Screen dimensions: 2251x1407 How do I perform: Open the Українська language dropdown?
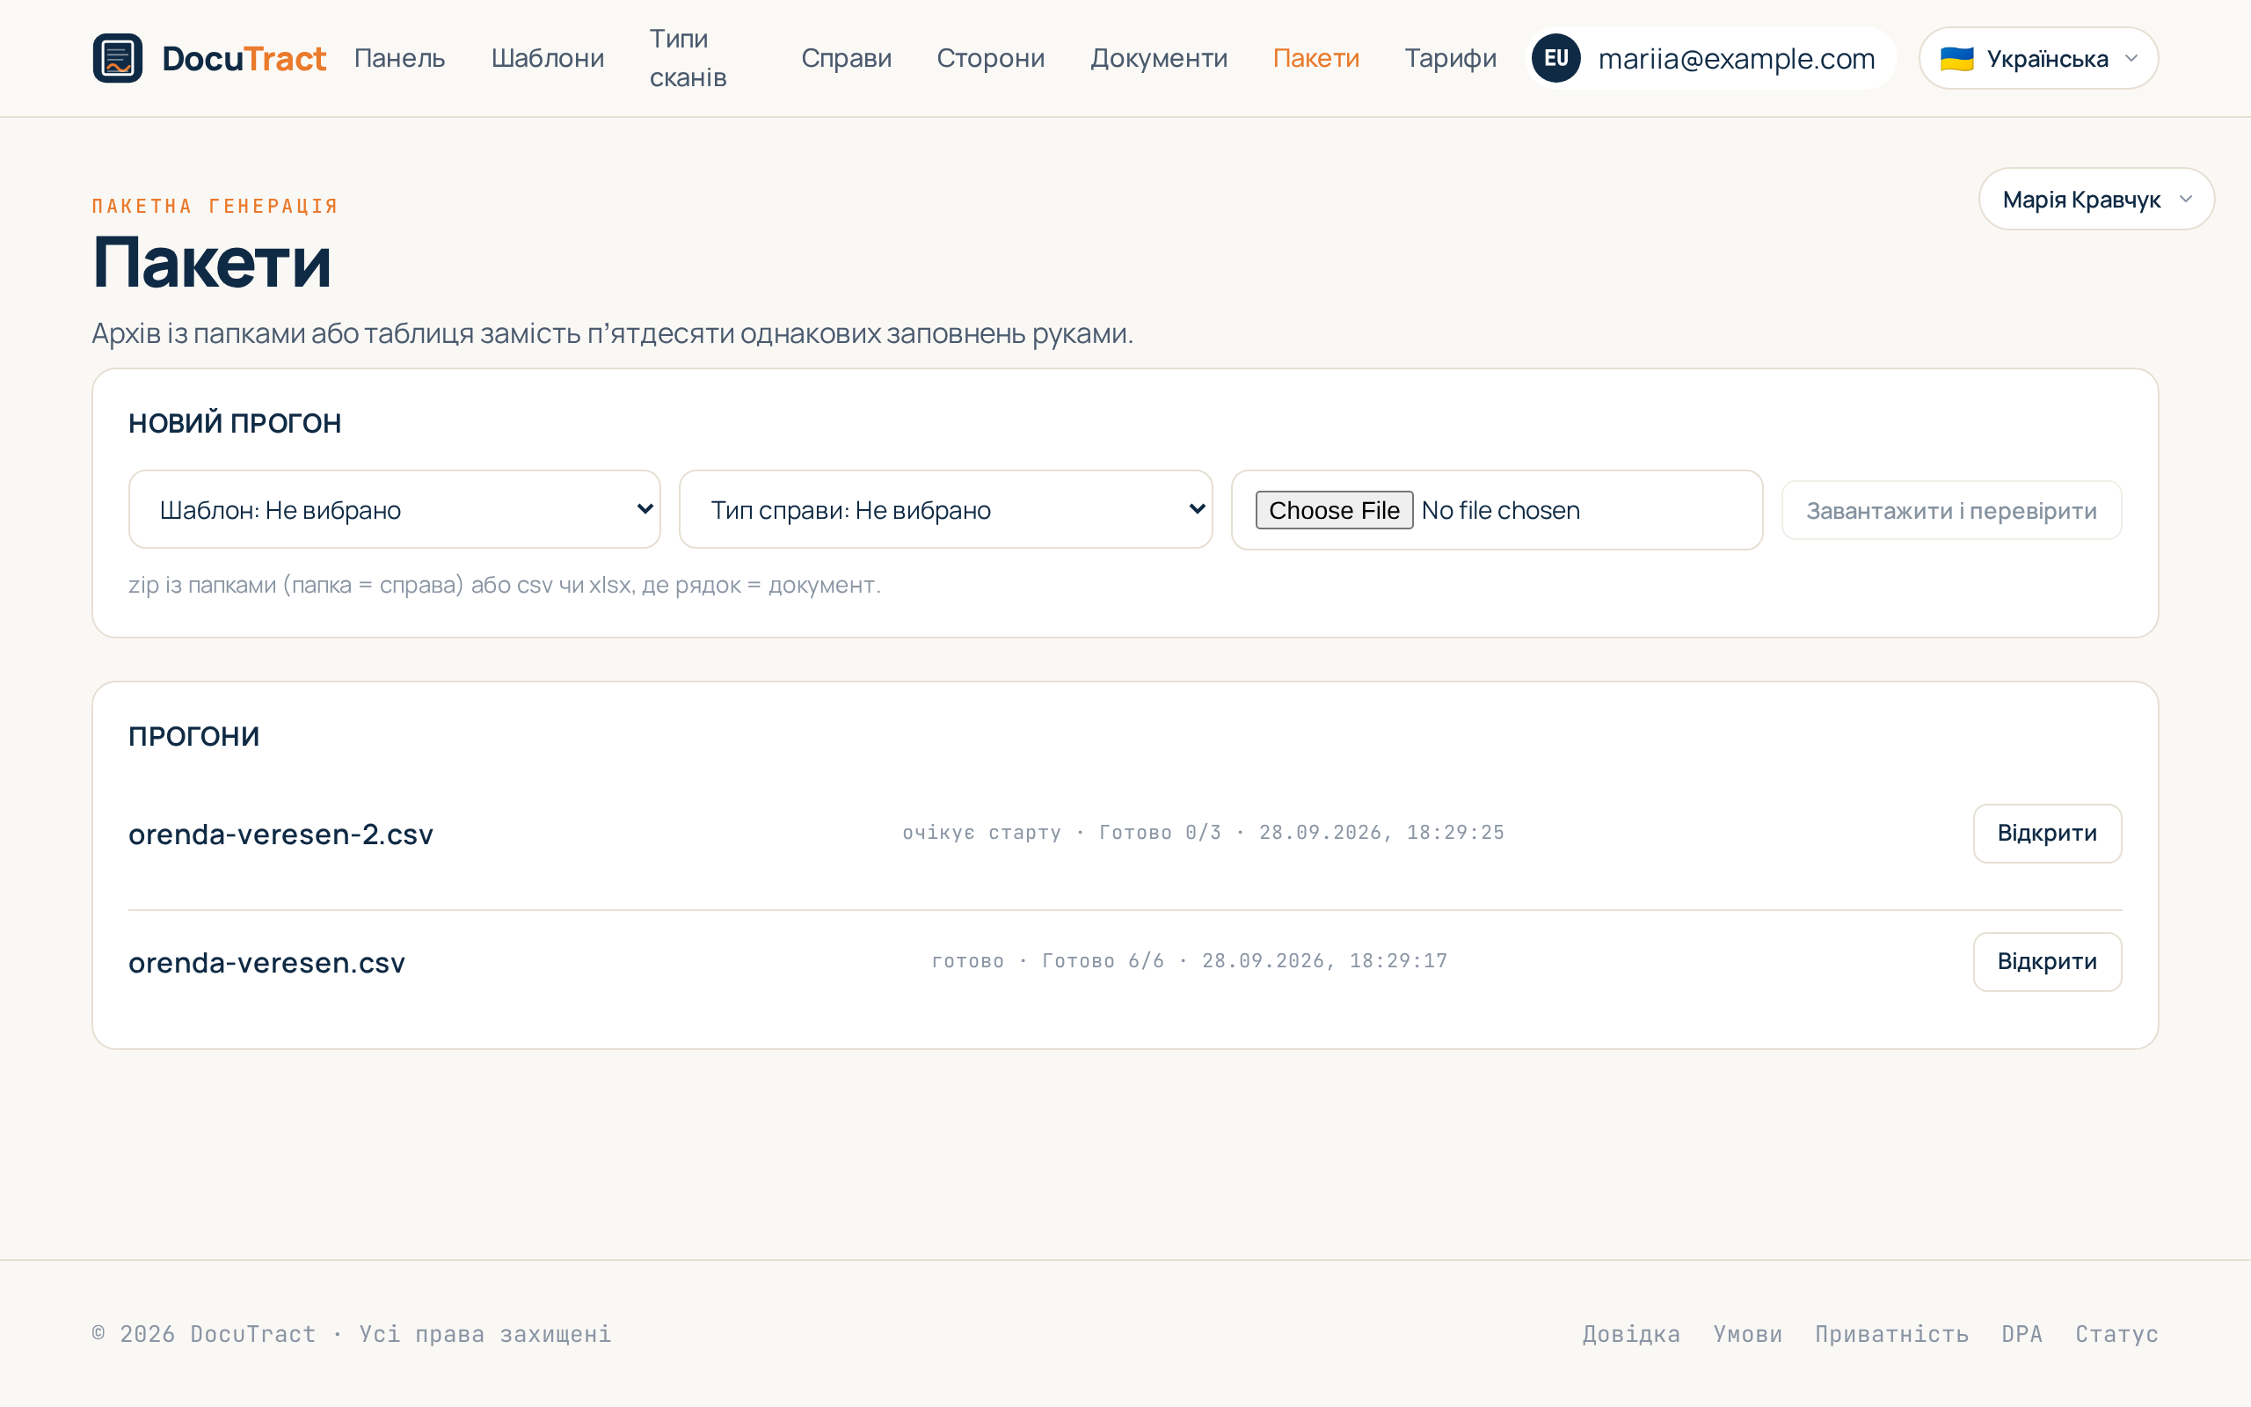point(2038,58)
